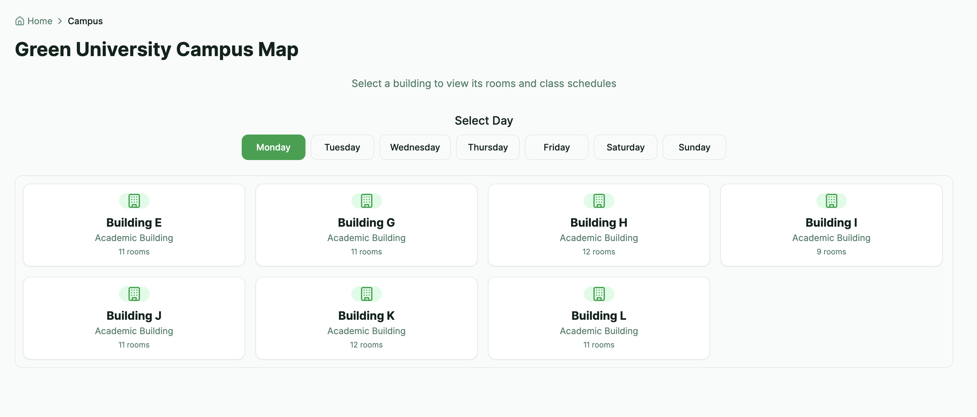Open the Home breadcrumb link
The width and height of the screenshot is (977, 417).
(40, 21)
